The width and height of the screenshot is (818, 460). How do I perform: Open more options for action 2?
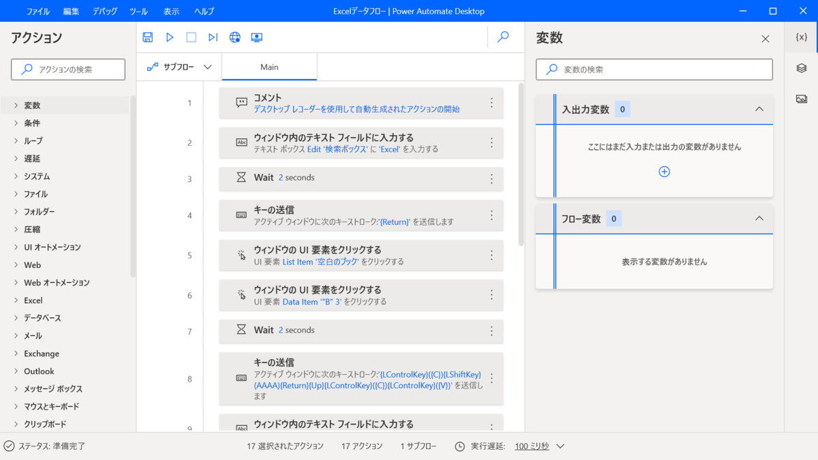(x=491, y=142)
